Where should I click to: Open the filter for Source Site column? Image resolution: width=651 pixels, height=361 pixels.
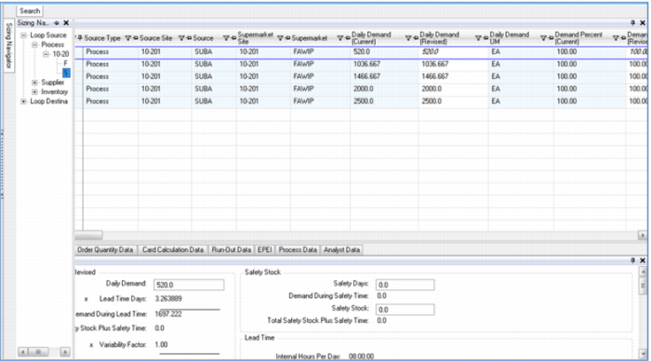tap(181, 38)
